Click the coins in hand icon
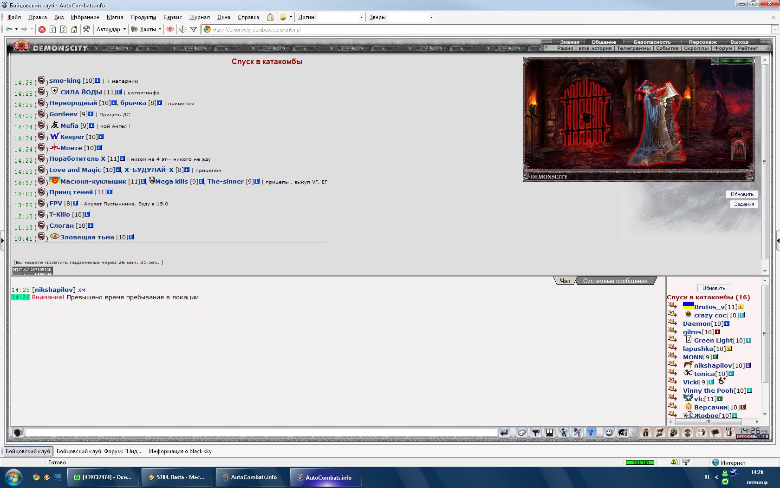780x488 pixels. pyautogui.click(x=673, y=433)
